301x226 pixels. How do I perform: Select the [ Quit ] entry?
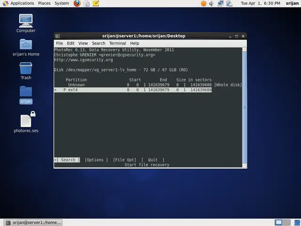coord(153,160)
